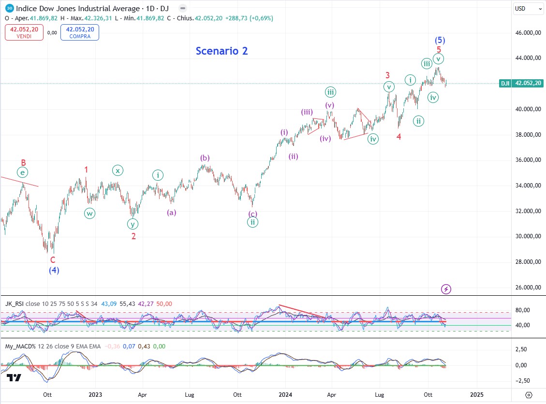Click the purple (c) wave label
The height and width of the screenshot is (404, 546).
coord(252,214)
